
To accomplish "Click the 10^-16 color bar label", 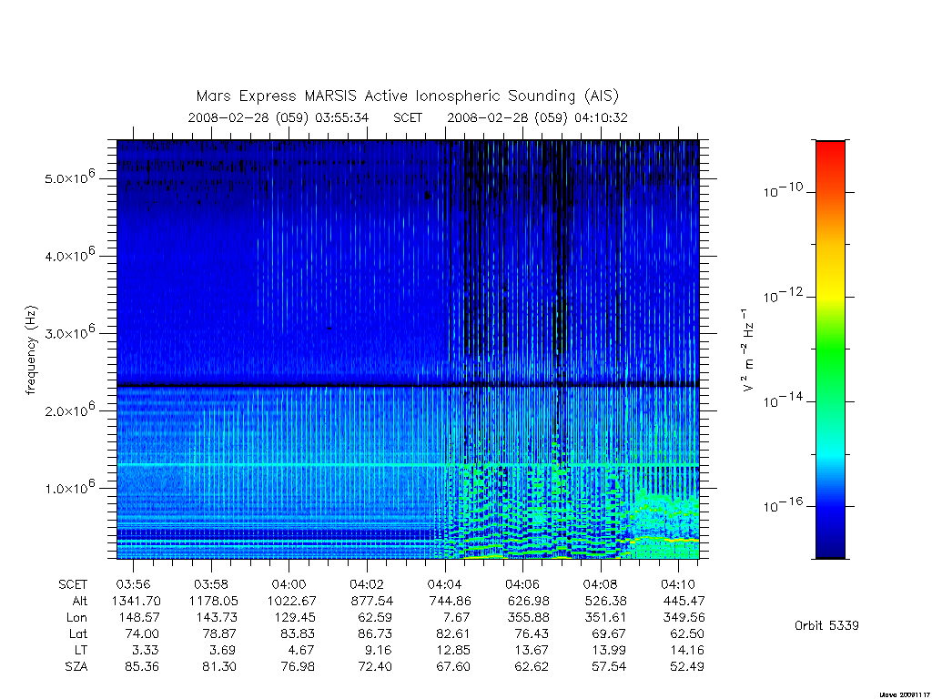I will tap(783, 504).
